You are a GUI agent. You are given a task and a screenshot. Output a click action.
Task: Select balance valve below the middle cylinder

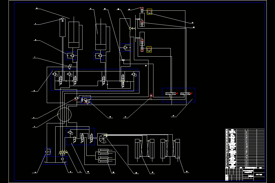coord(99,56)
